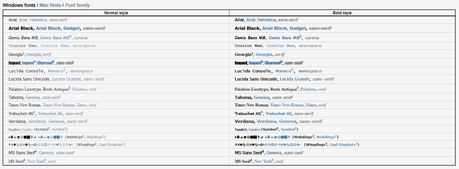Click 'Lucida Console' in Normal style column
This screenshot has height=169, width=459.
coord(26,71)
